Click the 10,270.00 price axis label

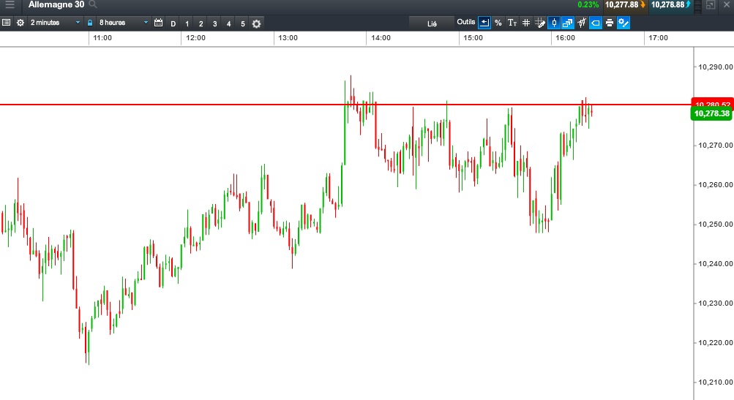point(715,146)
